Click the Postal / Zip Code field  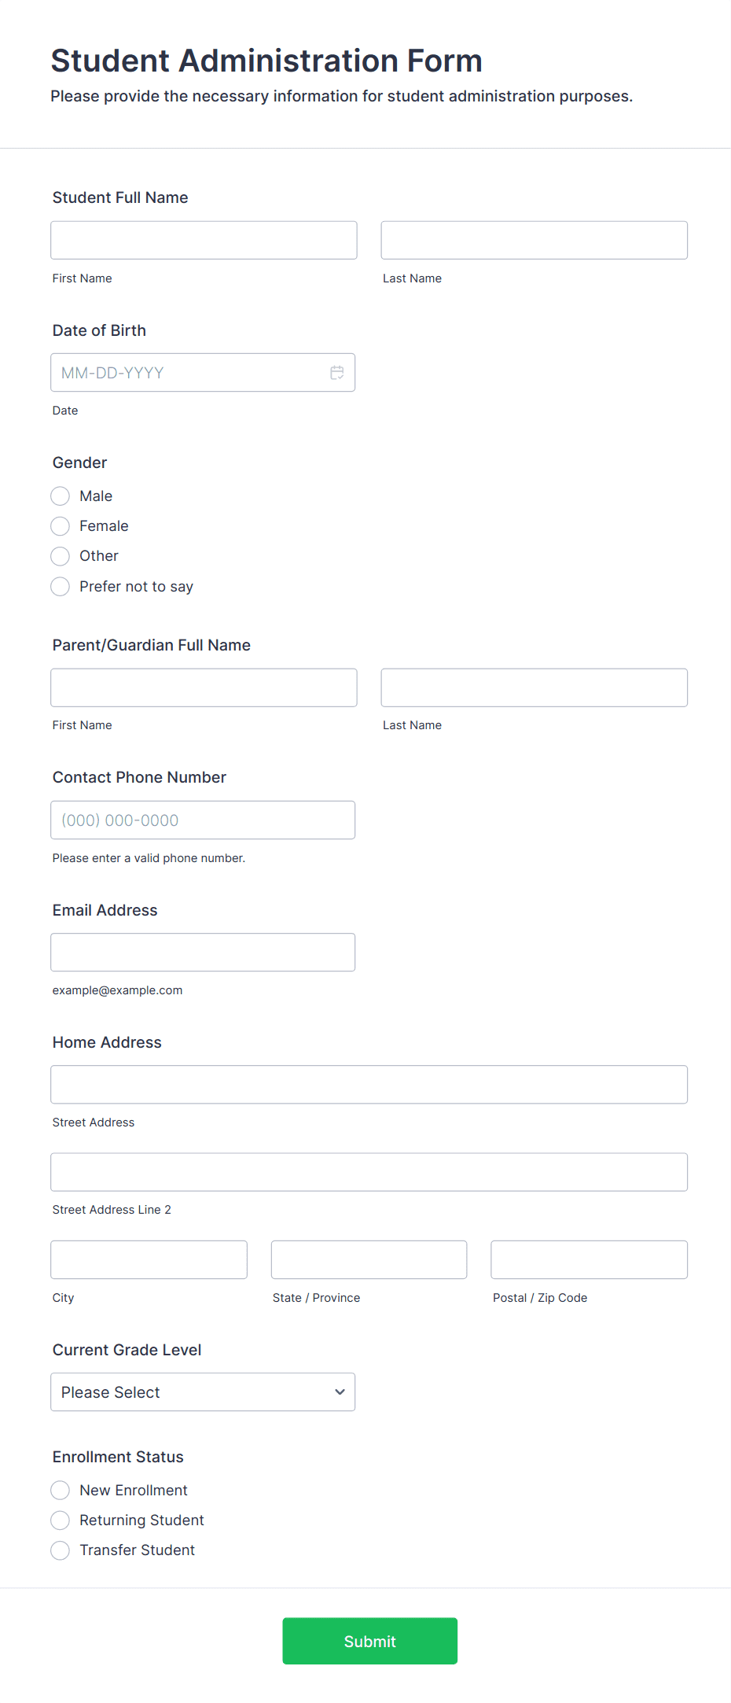[x=588, y=1259]
